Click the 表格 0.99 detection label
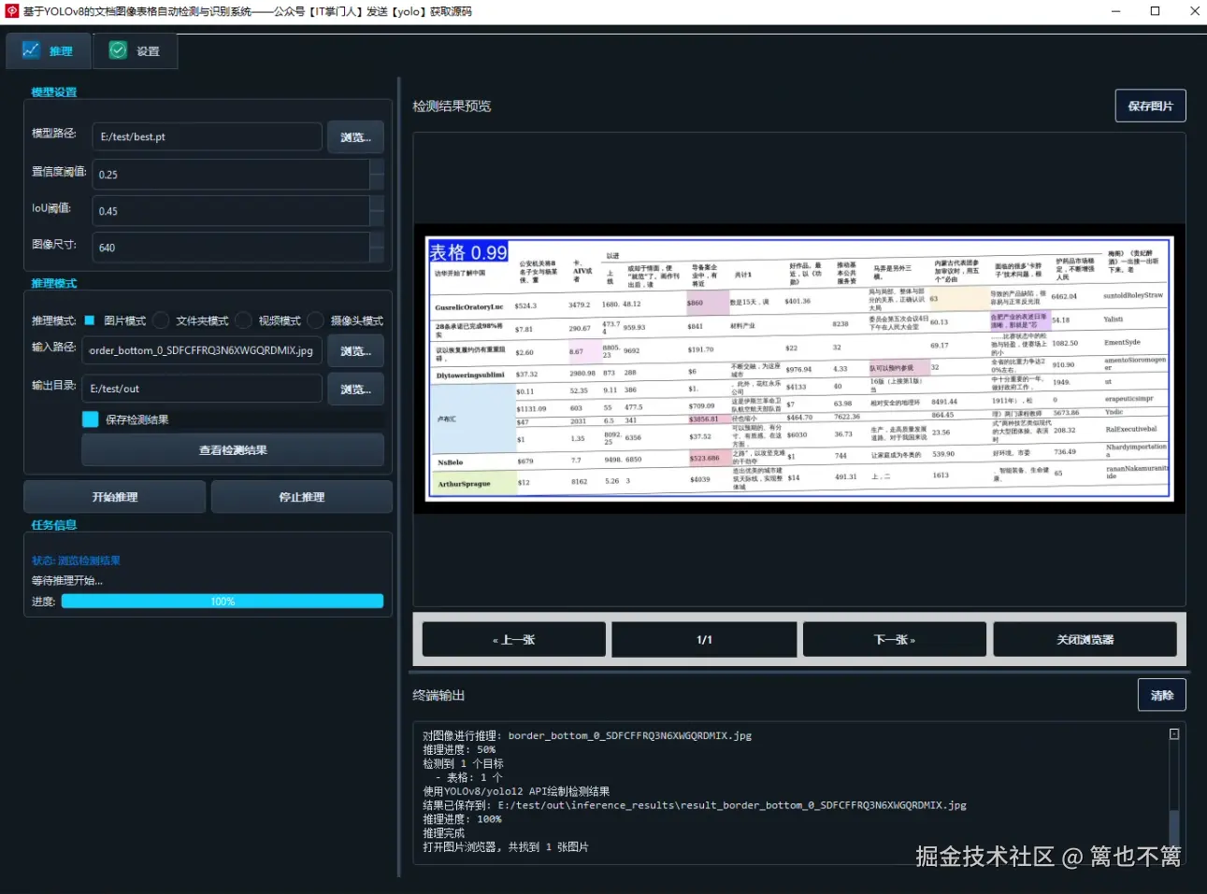 click(468, 252)
